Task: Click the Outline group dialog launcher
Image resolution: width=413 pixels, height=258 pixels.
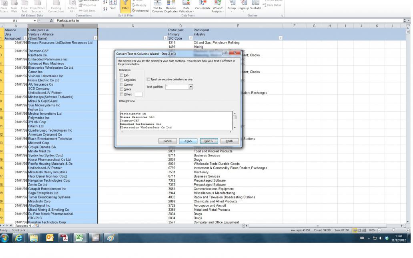Action: (x=282, y=16)
